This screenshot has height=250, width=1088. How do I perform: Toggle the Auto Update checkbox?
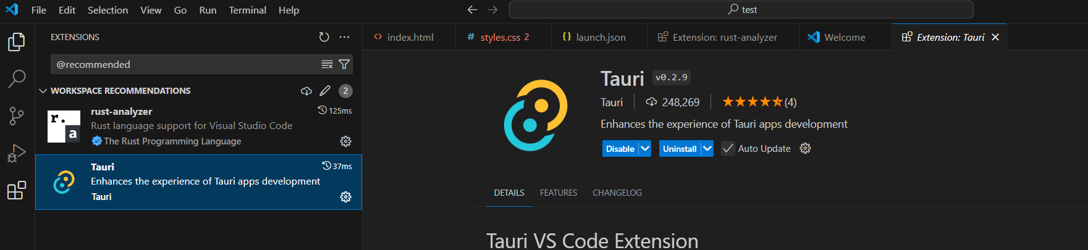728,149
